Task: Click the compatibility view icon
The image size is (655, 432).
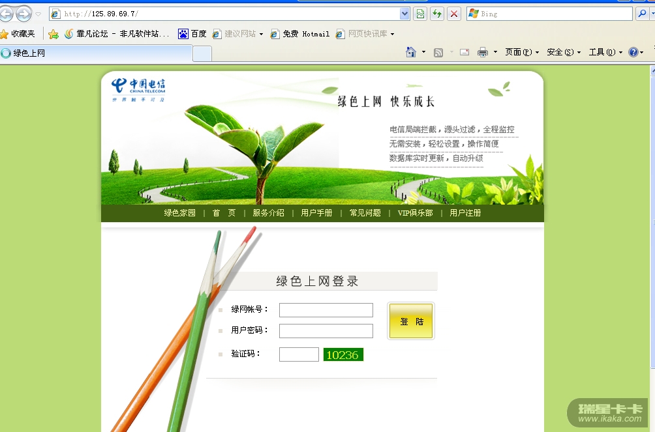Action: coord(420,14)
